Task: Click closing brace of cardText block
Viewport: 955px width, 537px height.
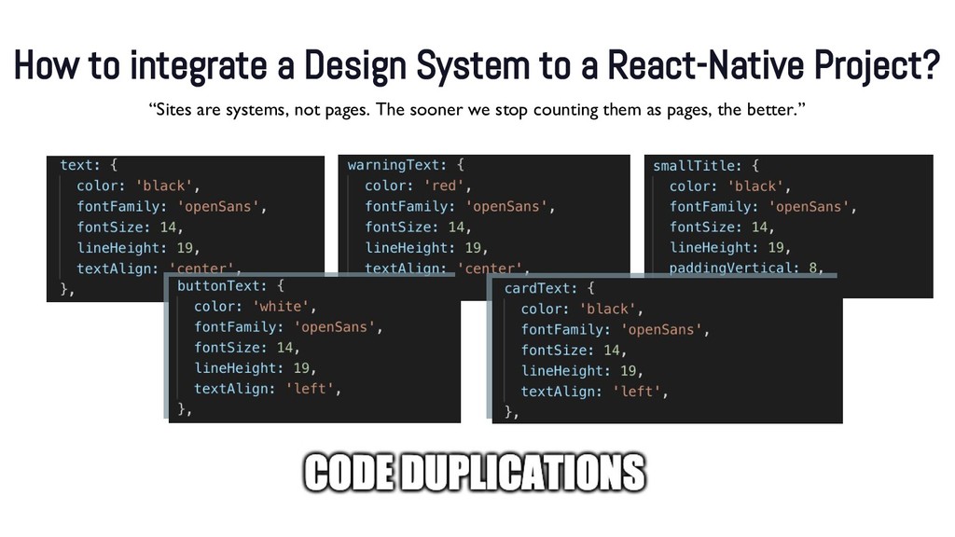Action: pos(512,411)
